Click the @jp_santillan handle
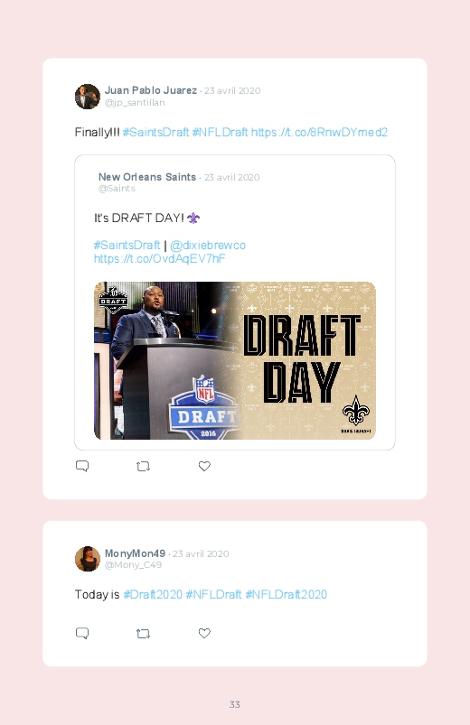The width and height of the screenshot is (470, 725). coord(135,103)
